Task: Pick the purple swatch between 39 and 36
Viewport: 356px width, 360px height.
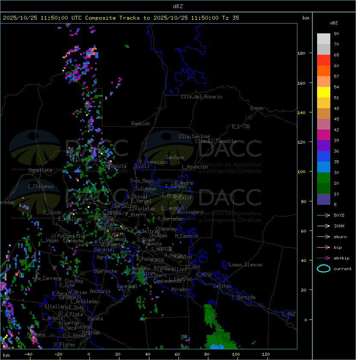Action: coord(323,145)
